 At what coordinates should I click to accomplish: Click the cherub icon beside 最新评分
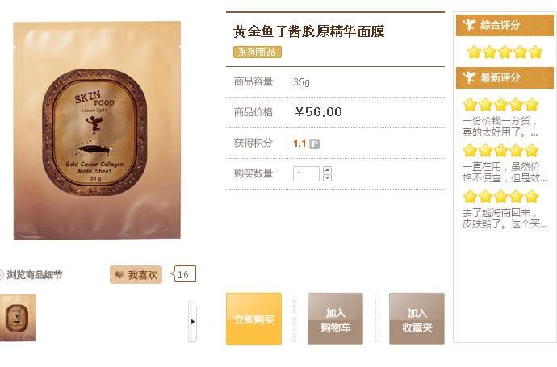469,77
